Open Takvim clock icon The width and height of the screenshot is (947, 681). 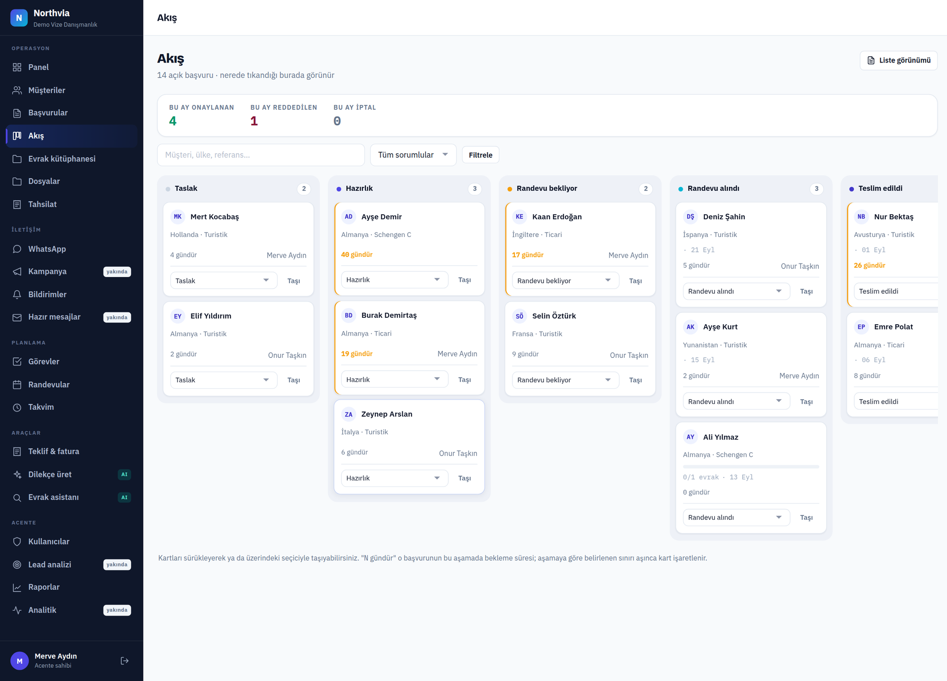pos(17,407)
